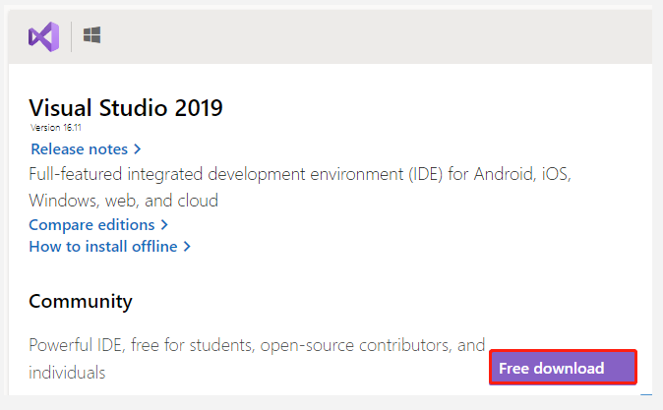Click the Version 16.11 text
This screenshot has height=410, width=663.
56,127
